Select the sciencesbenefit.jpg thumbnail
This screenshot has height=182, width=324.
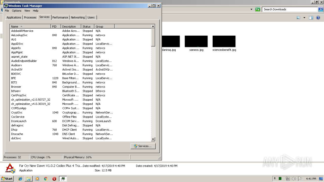point(224,41)
